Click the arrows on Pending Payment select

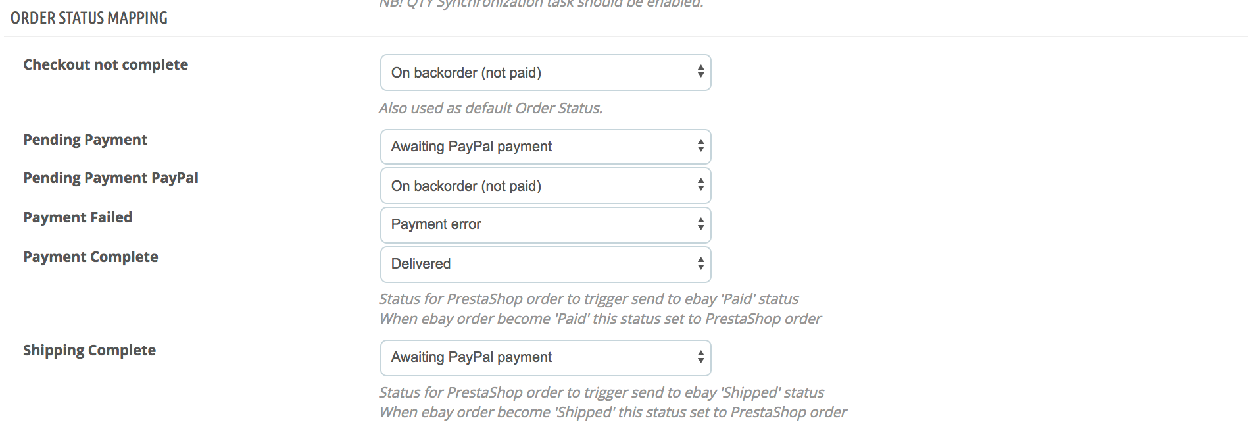point(700,147)
